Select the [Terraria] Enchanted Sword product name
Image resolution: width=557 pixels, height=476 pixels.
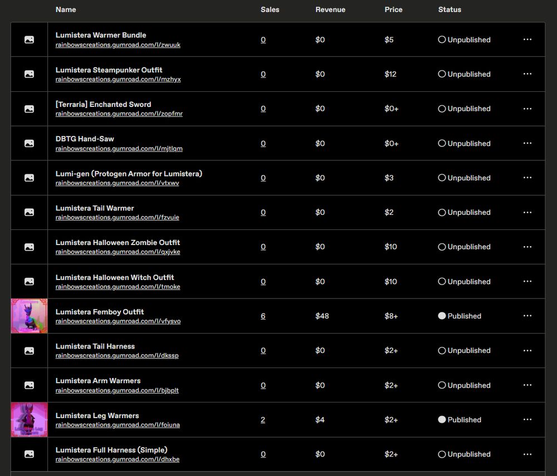[x=103, y=104]
